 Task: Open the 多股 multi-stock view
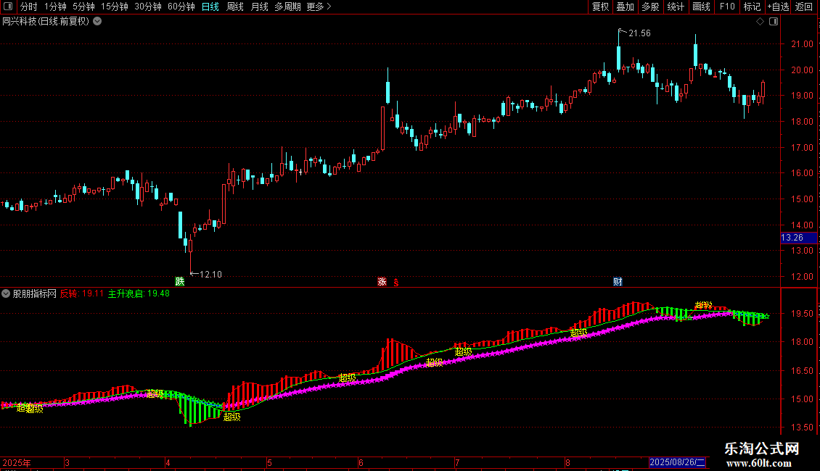coord(650,7)
